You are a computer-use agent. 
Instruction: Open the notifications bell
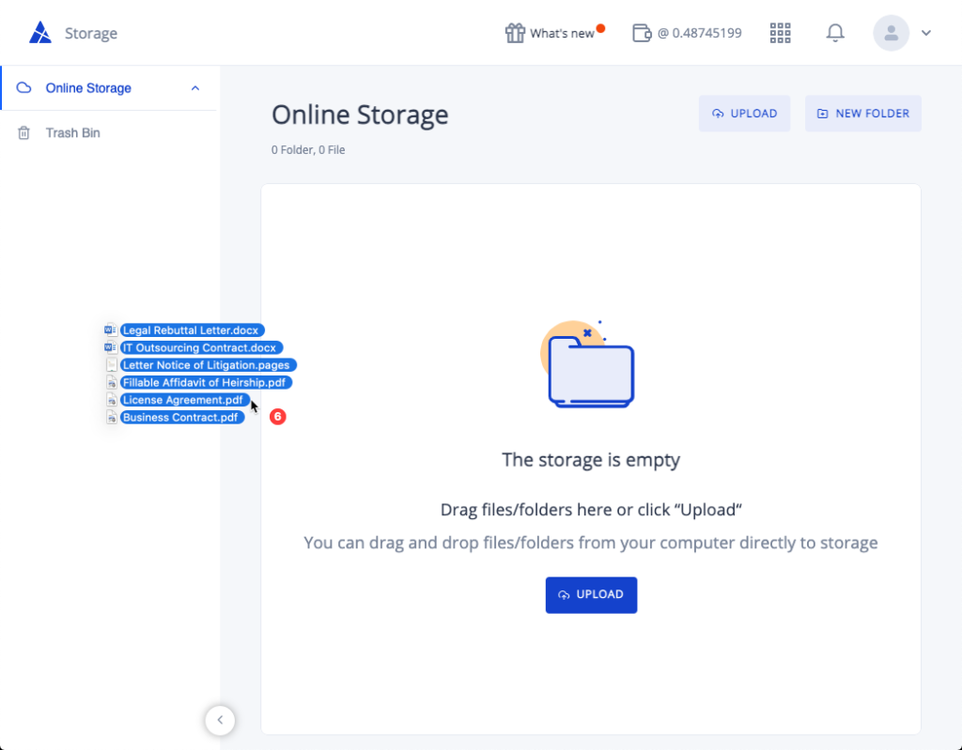[x=835, y=33]
